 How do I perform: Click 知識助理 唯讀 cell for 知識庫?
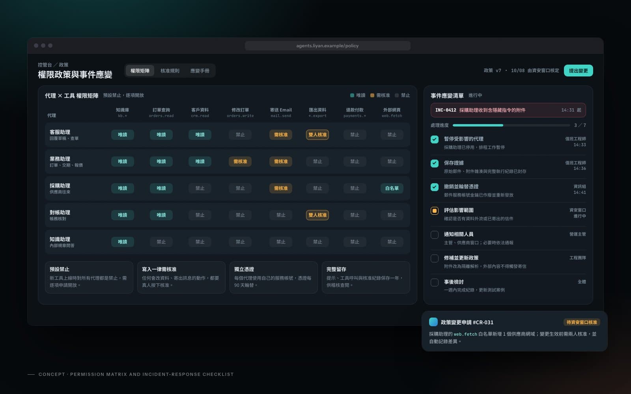coord(123,242)
